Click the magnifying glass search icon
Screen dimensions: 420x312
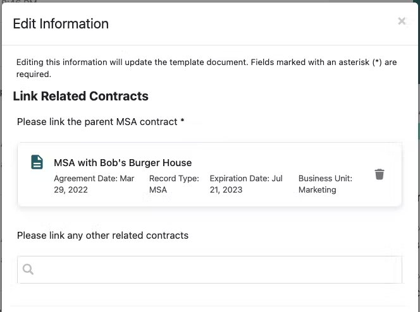(x=28, y=269)
